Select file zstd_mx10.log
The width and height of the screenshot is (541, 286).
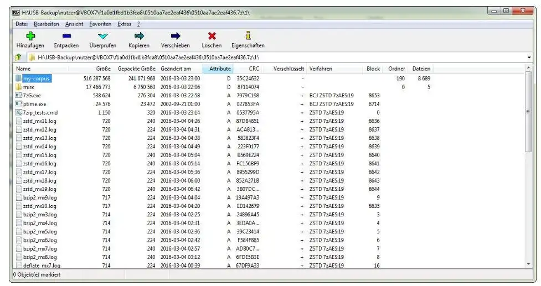click(x=40, y=206)
